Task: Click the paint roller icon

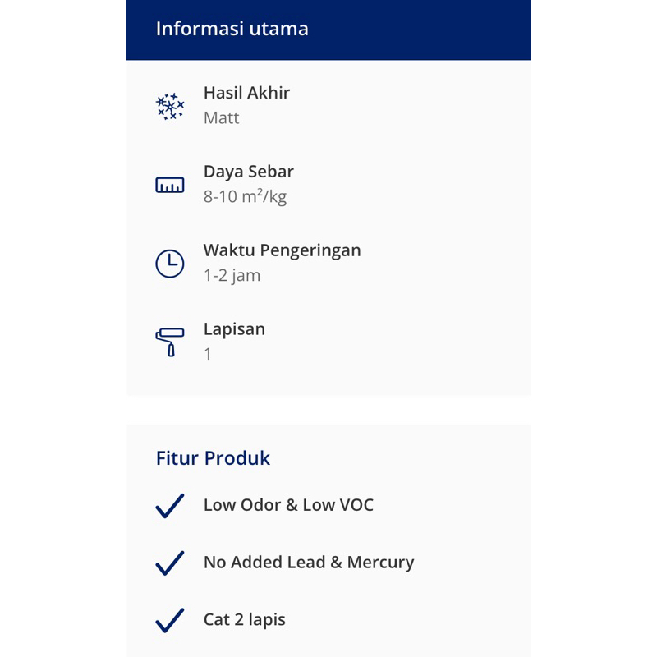Action: coord(170,342)
